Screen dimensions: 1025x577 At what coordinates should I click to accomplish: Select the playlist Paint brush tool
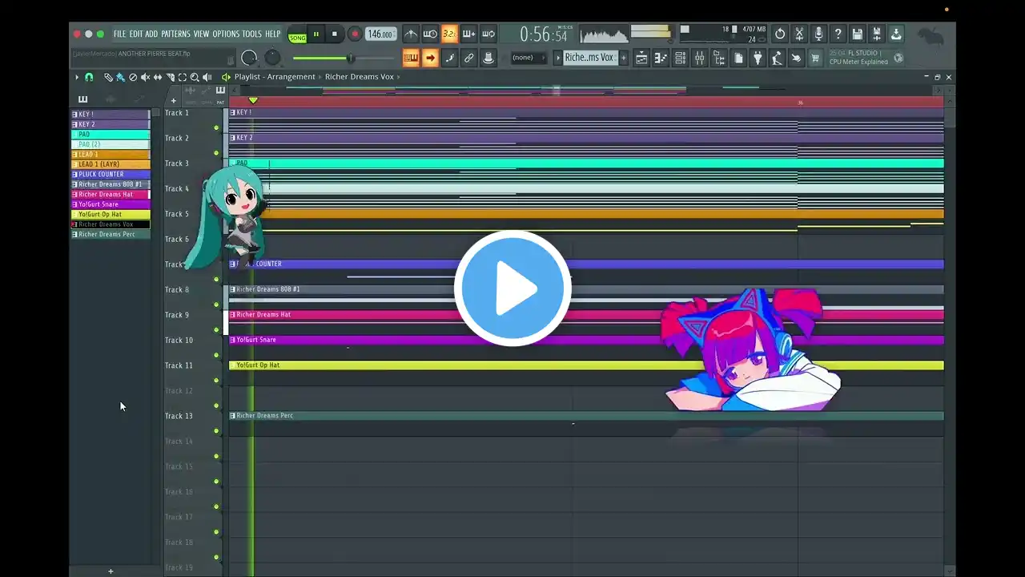coord(120,77)
